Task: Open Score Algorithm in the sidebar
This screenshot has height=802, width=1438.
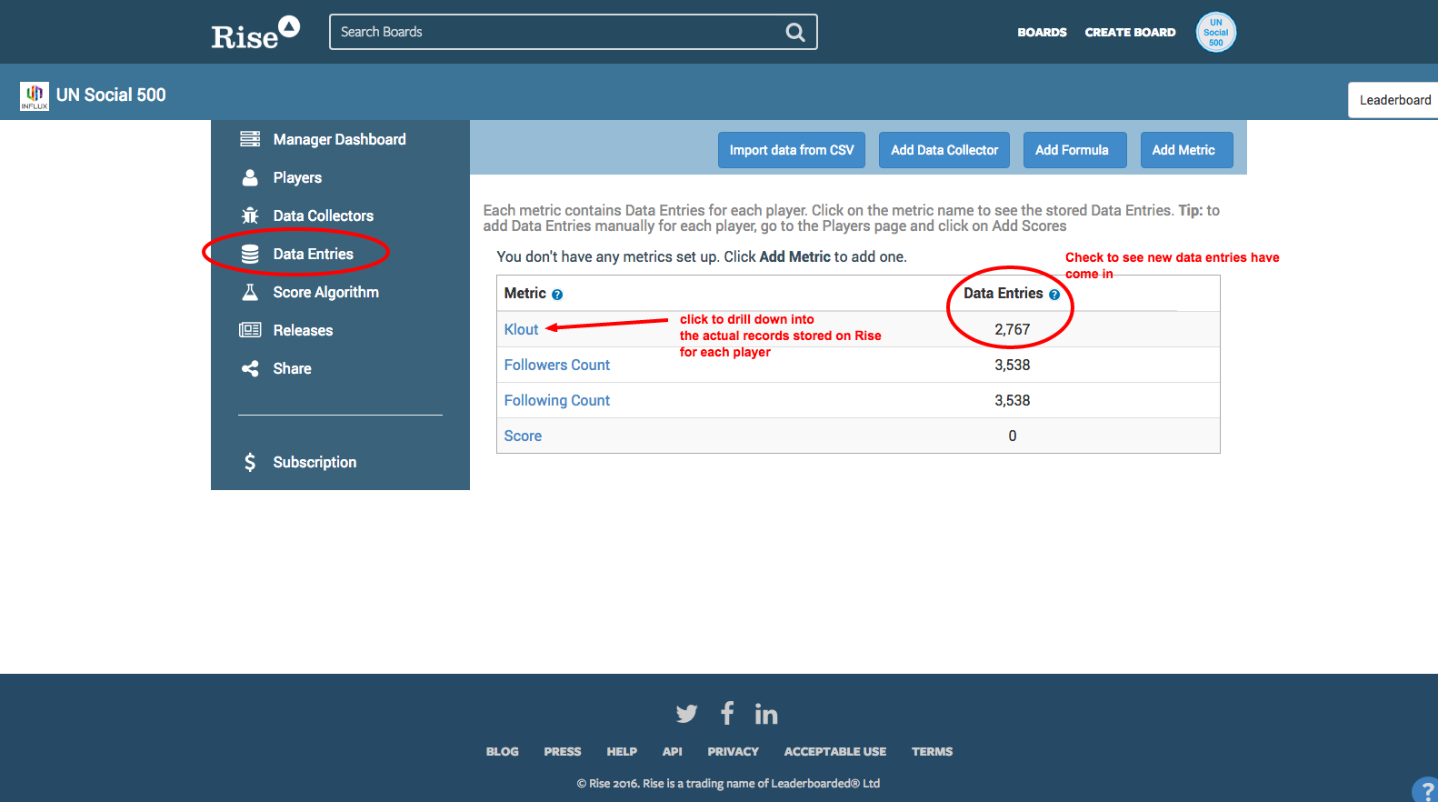Action: click(326, 292)
